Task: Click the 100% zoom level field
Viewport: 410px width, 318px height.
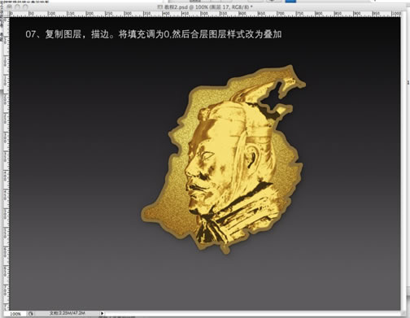Action: [15, 314]
